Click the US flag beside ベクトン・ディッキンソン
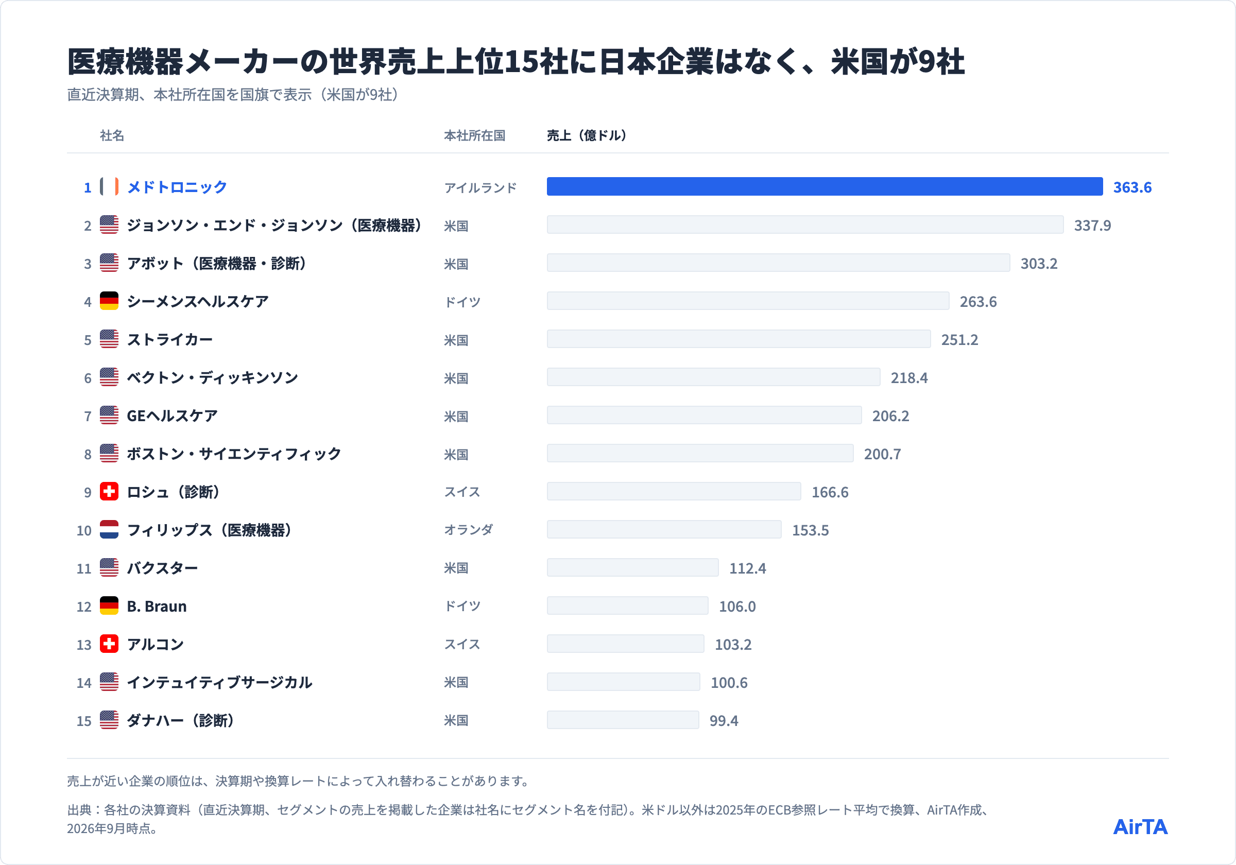1236x865 pixels. point(109,377)
